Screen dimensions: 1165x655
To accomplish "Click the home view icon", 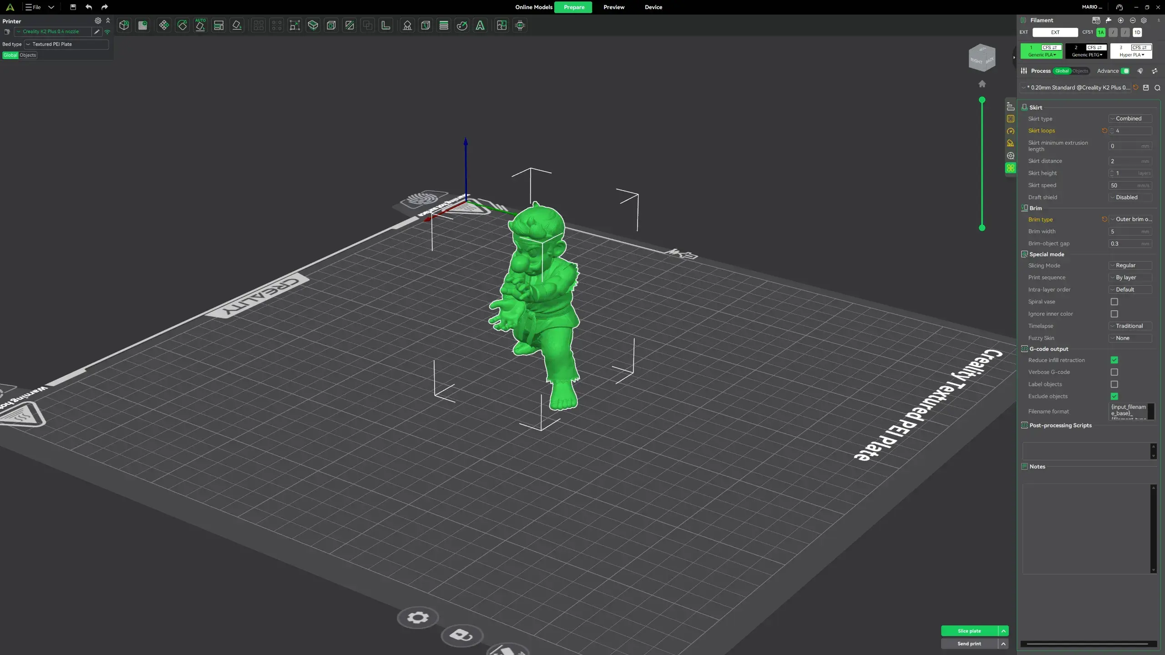I will (982, 84).
